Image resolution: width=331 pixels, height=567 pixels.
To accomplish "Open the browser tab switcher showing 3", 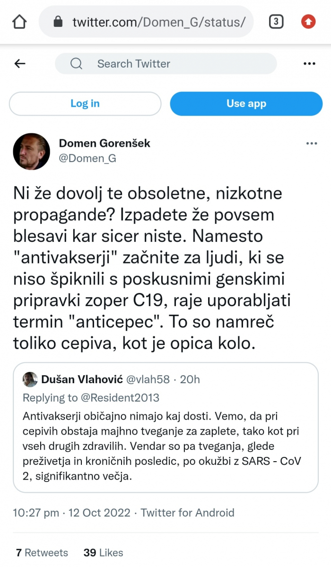I will coord(276,22).
